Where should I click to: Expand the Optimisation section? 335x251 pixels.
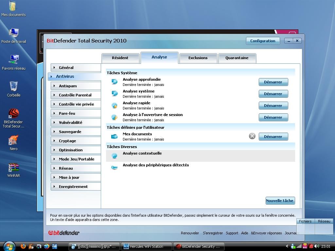coord(76,150)
